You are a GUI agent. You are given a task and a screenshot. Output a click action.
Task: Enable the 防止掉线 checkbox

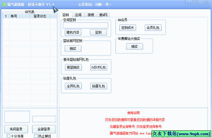point(36,136)
